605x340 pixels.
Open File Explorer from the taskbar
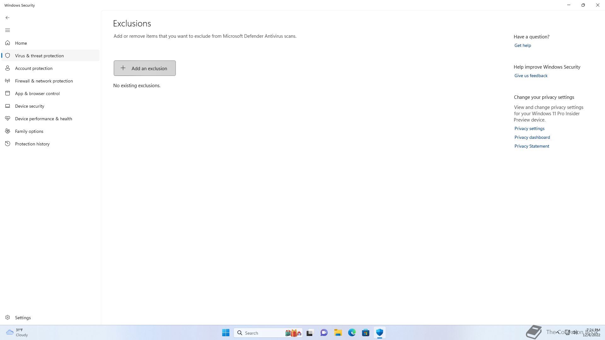338,333
